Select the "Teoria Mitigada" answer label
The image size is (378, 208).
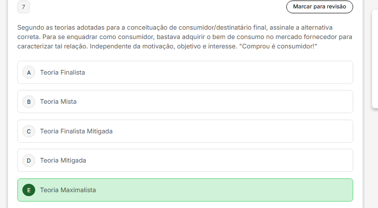[x=63, y=161]
